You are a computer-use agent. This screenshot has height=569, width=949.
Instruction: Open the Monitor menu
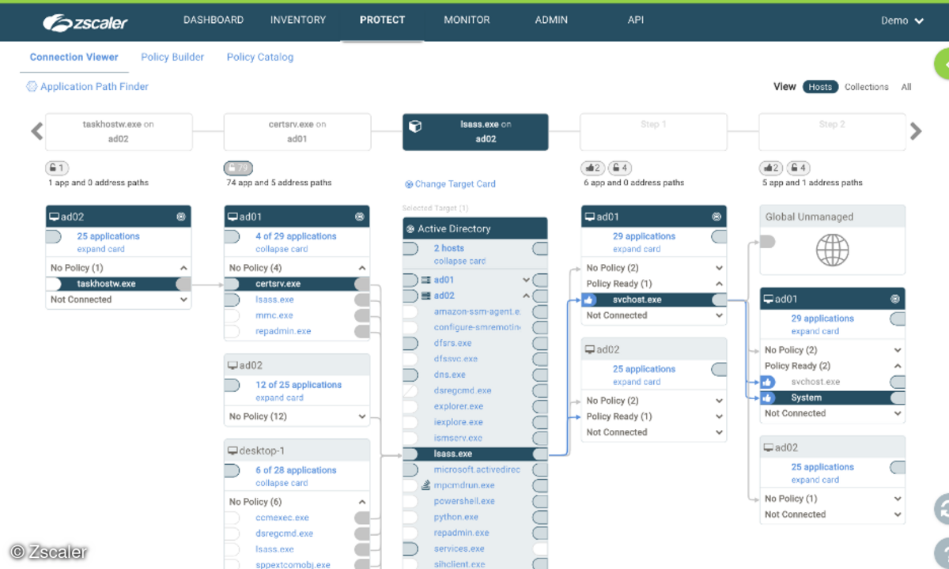click(467, 20)
